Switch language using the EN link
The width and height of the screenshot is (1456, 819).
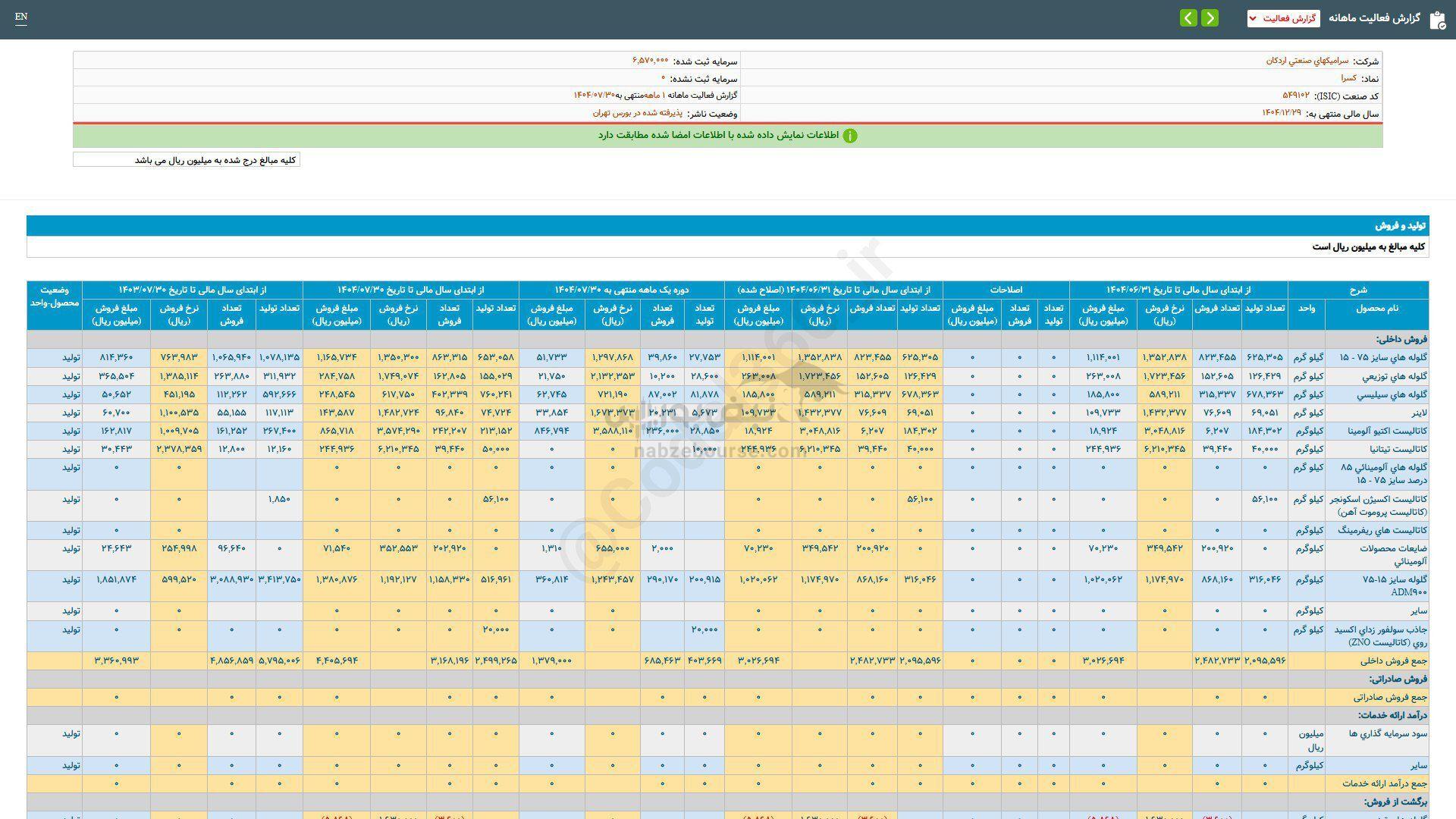(x=21, y=17)
